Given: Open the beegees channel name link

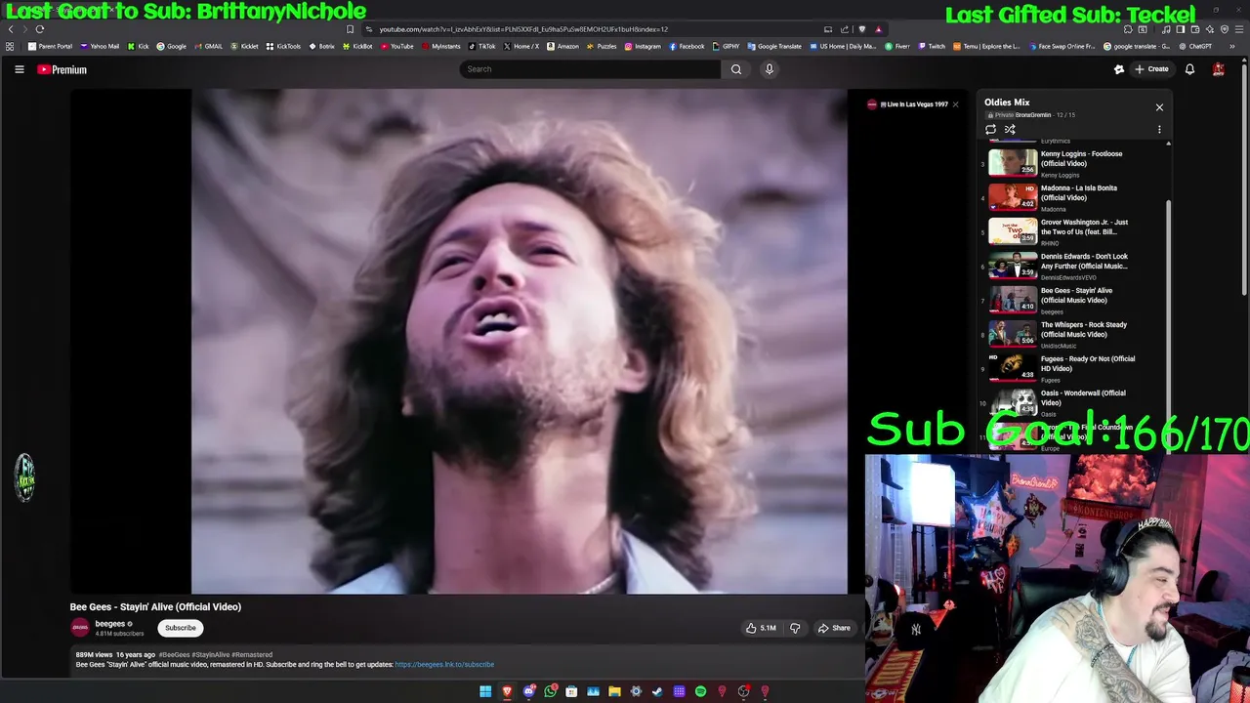Looking at the screenshot, I should [109, 624].
